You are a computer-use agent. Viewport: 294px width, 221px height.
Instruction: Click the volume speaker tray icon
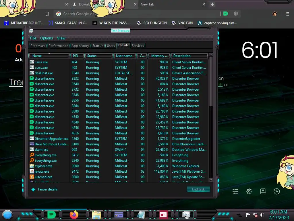(262, 215)
